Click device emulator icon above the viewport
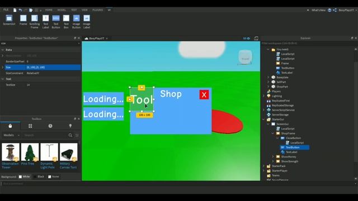The height and width of the screenshot is (201, 358). [256, 39]
